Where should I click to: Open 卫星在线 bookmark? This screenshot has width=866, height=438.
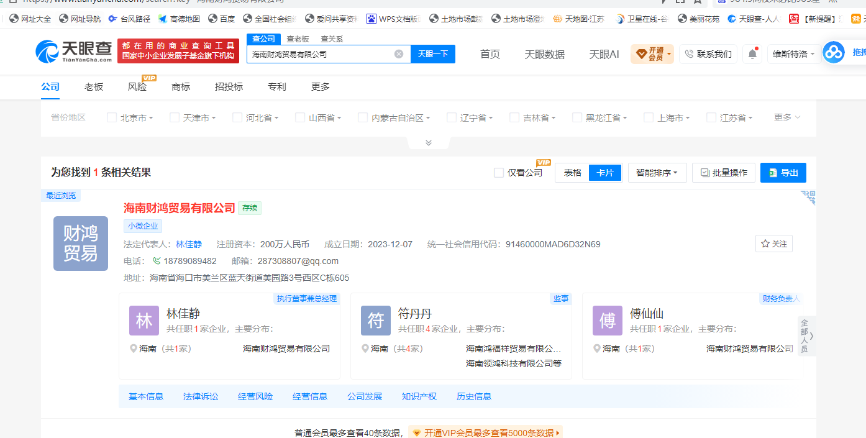(641, 19)
